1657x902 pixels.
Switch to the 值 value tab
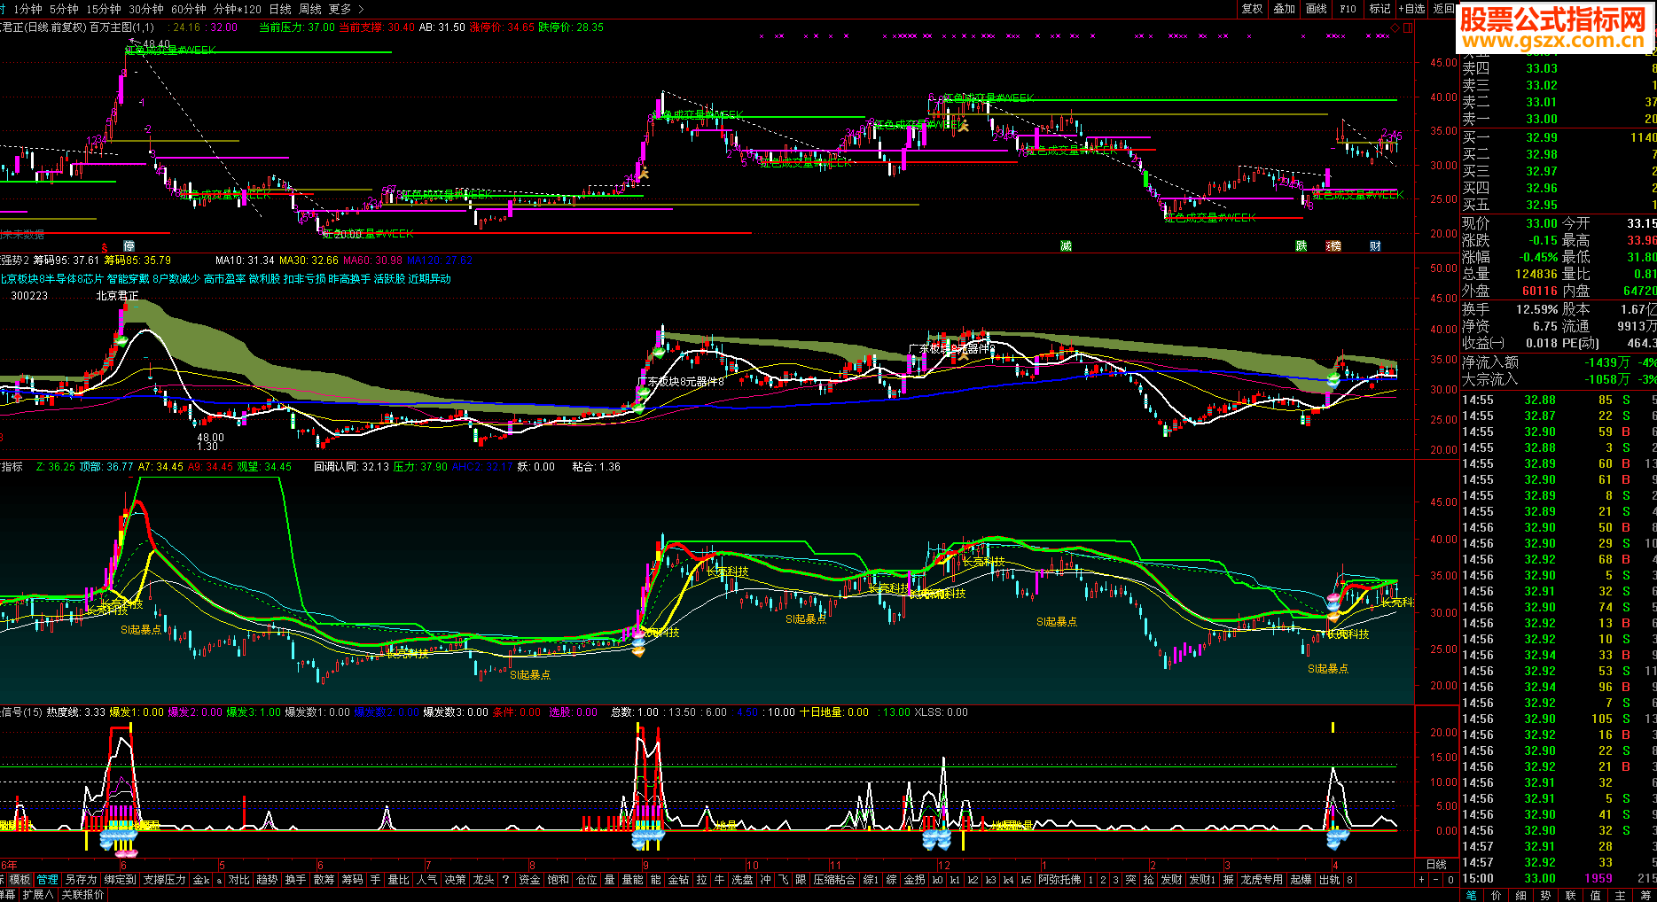pyautogui.click(x=1595, y=895)
